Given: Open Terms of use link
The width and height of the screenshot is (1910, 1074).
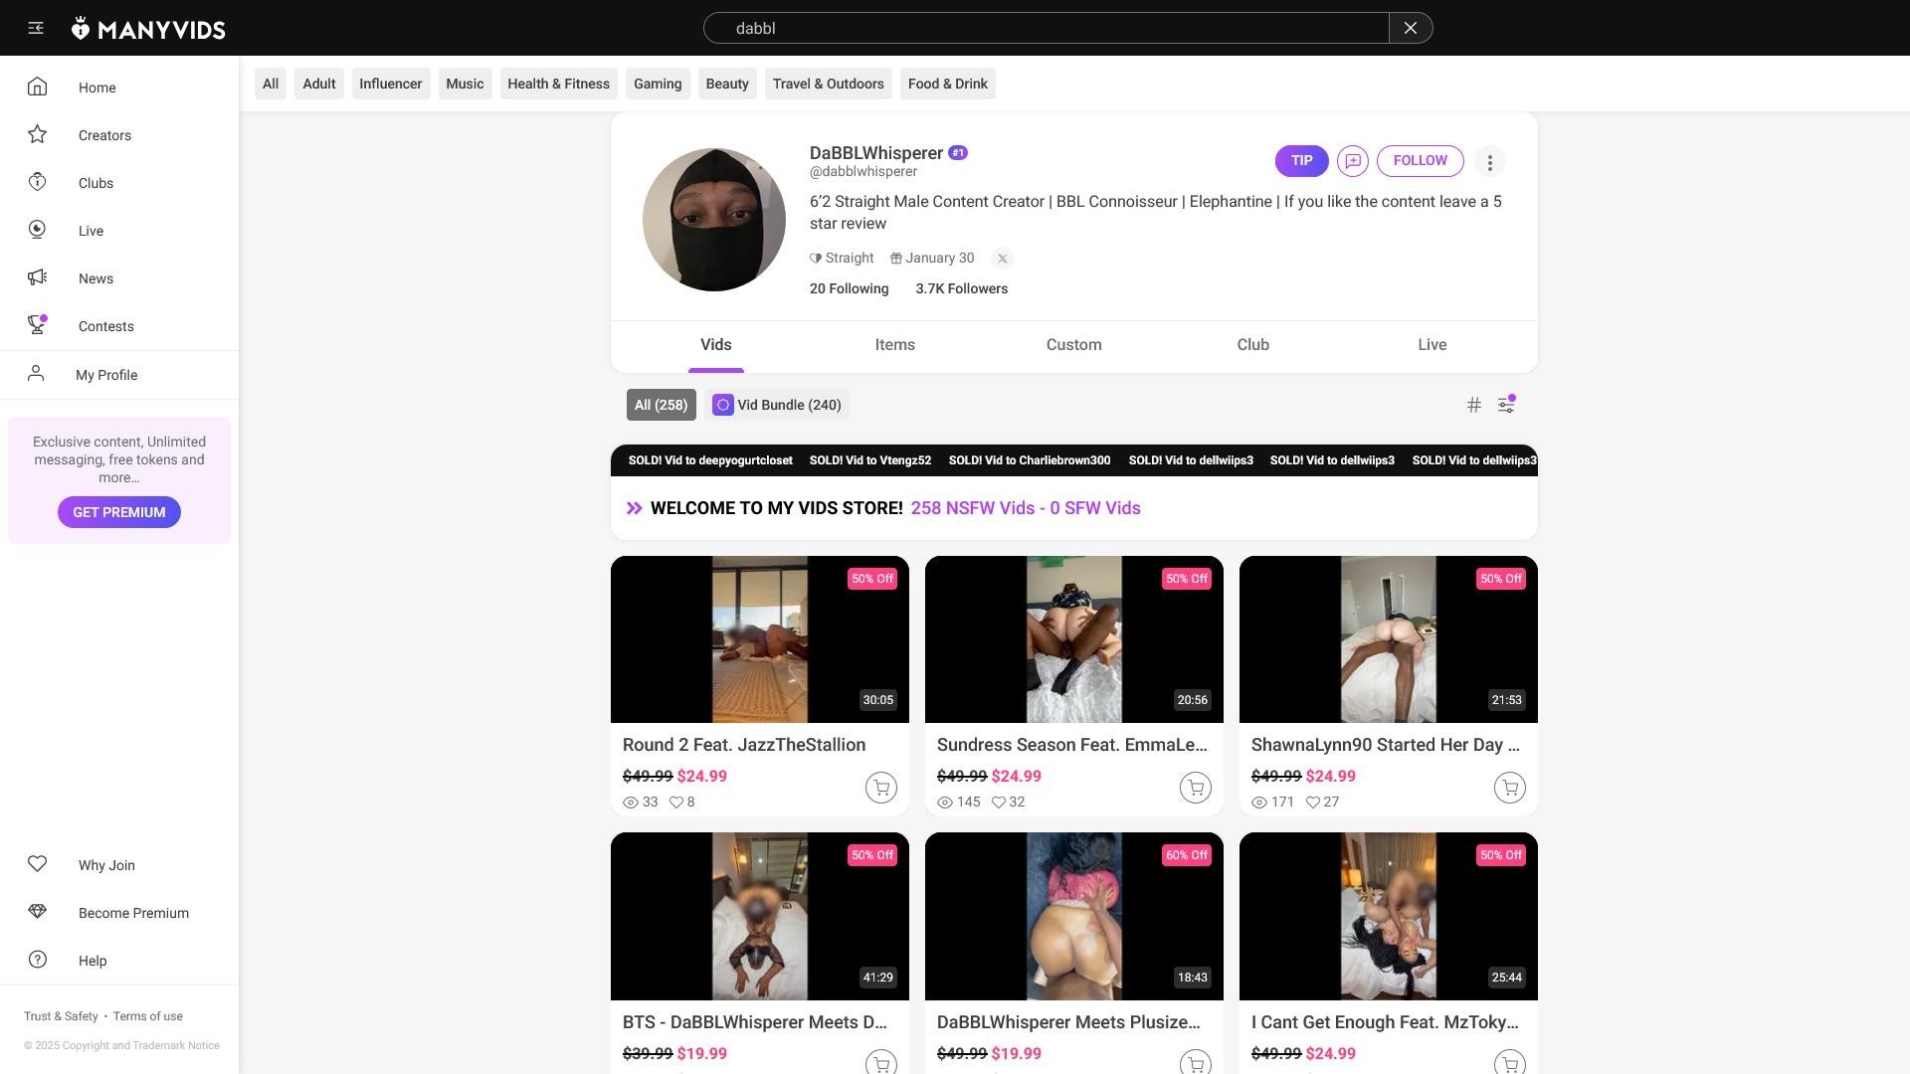Looking at the screenshot, I should click(147, 1016).
